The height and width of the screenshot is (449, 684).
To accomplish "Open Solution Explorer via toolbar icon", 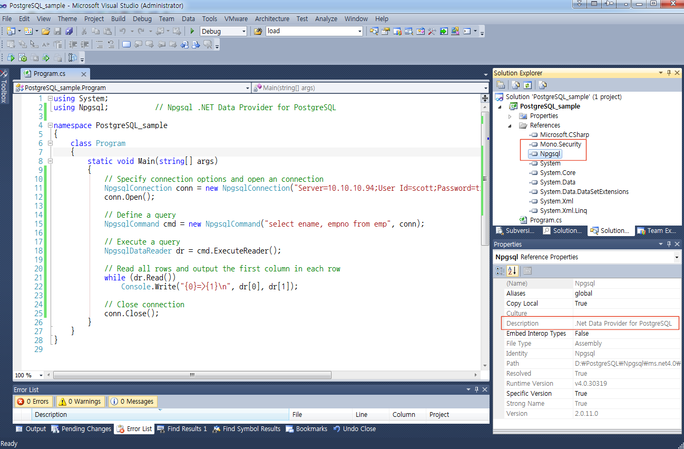I will tap(374, 31).
